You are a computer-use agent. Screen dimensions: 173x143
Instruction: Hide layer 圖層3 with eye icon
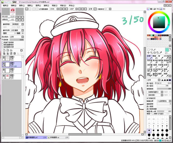(x=4, y=69)
